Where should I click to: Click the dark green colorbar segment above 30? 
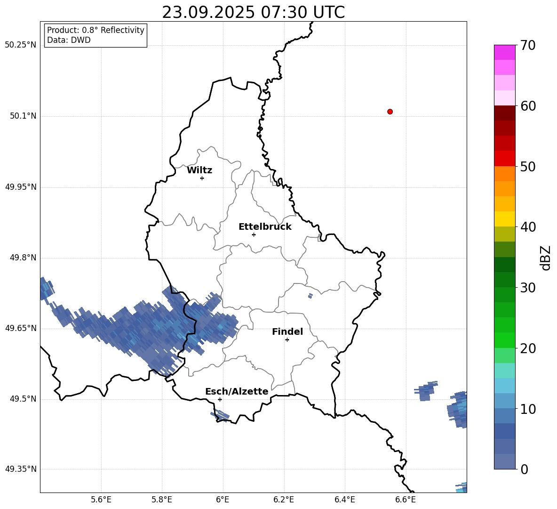(x=504, y=280)
